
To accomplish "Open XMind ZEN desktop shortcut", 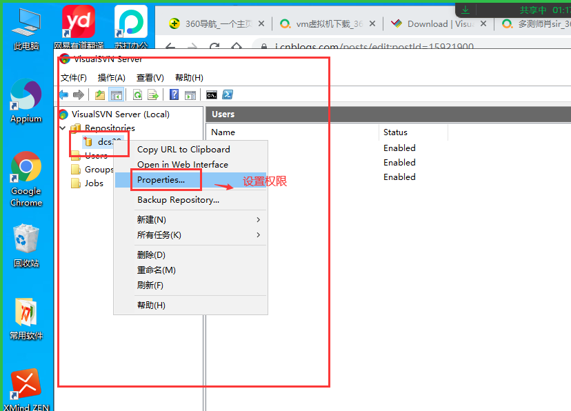I will [x=26, y=390].
